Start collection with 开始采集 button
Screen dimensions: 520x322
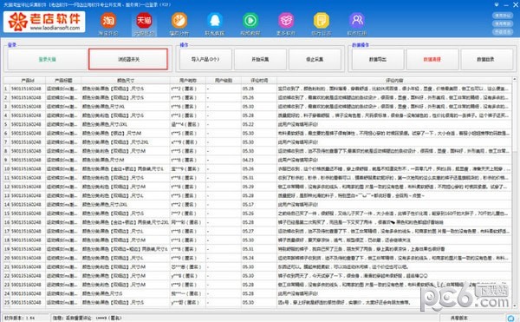(260, 59)
